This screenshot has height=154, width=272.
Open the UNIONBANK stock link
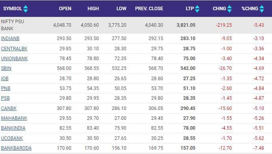(14, 59)
